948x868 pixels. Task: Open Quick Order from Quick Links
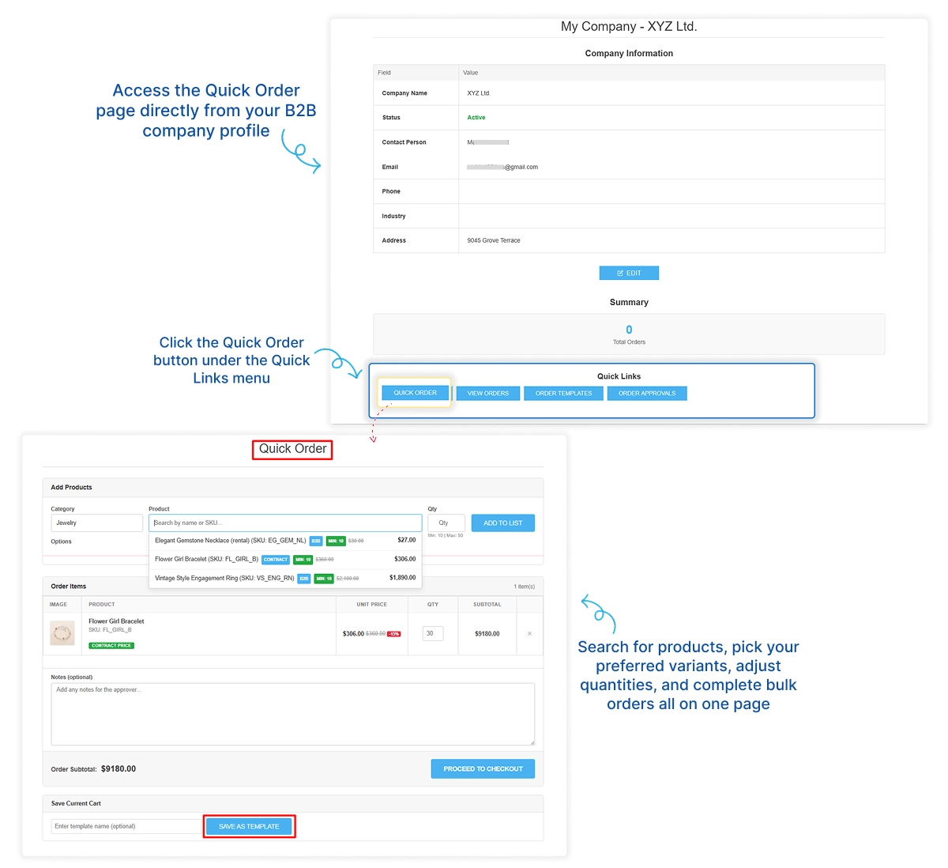click(415, 393)
